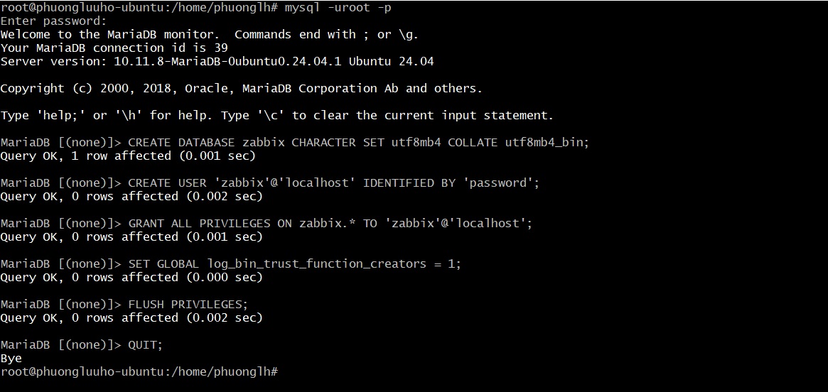Click the 'Enter password:' line
828x392 pixels.
pyautogui.click(x=53, y=21)
